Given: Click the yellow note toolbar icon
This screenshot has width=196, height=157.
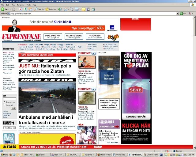Looking at the screenshot, I should tap(84, 9).
